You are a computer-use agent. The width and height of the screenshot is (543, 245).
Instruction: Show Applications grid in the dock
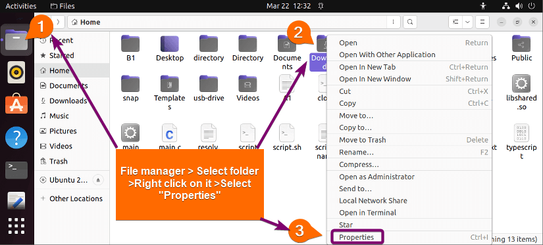tap(16, 226)
